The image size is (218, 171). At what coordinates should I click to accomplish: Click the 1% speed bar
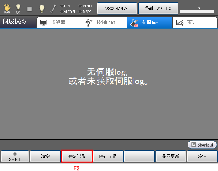[197, 12]
